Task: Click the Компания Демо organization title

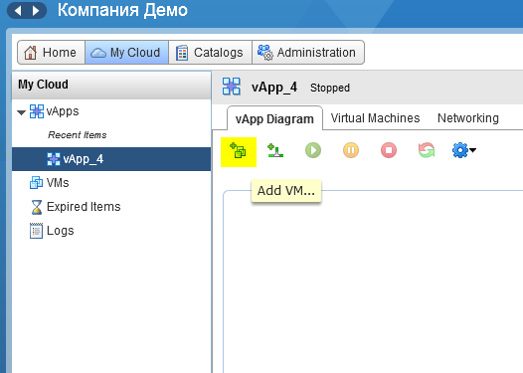Action: (x=122, y=10)
